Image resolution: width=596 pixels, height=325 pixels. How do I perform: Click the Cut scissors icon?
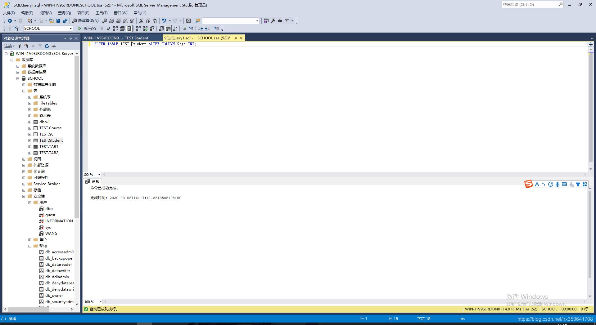[x=141, y=21]
